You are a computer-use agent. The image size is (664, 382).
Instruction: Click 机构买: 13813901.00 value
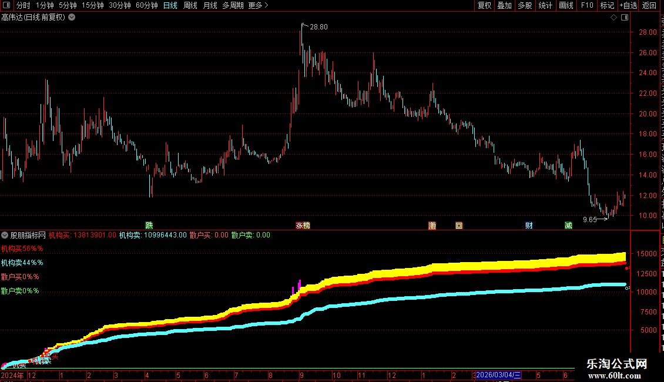(82, 235)
